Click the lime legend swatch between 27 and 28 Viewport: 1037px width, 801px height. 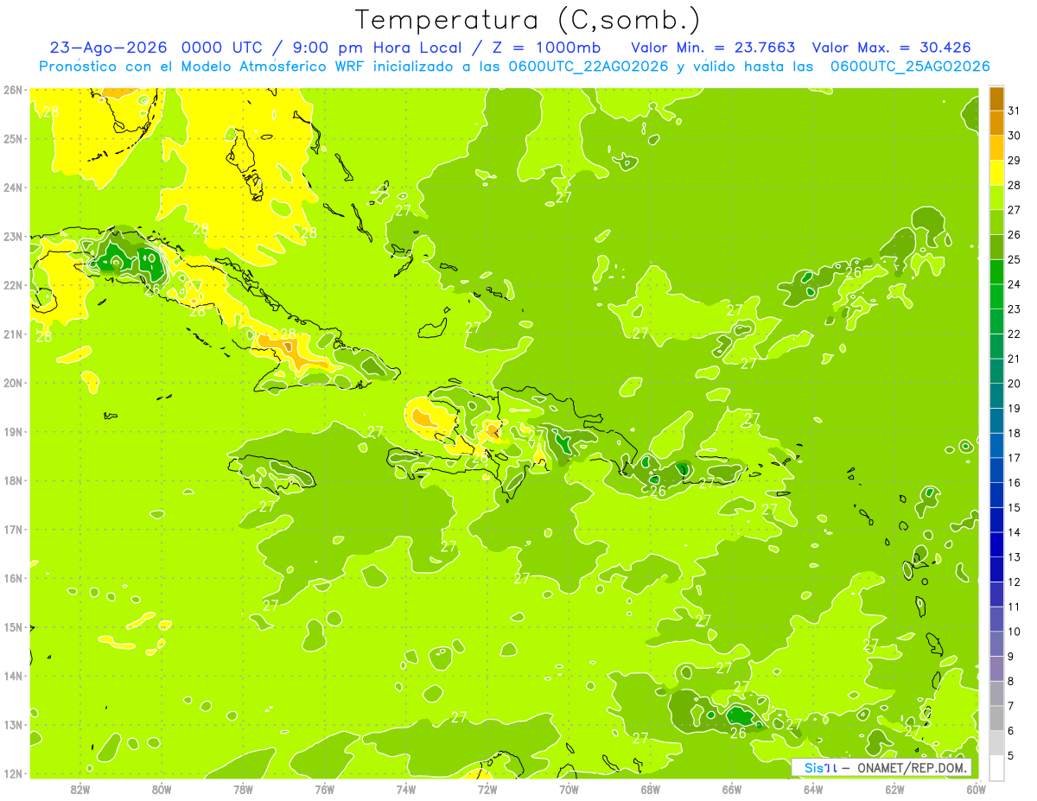point(996,198)
